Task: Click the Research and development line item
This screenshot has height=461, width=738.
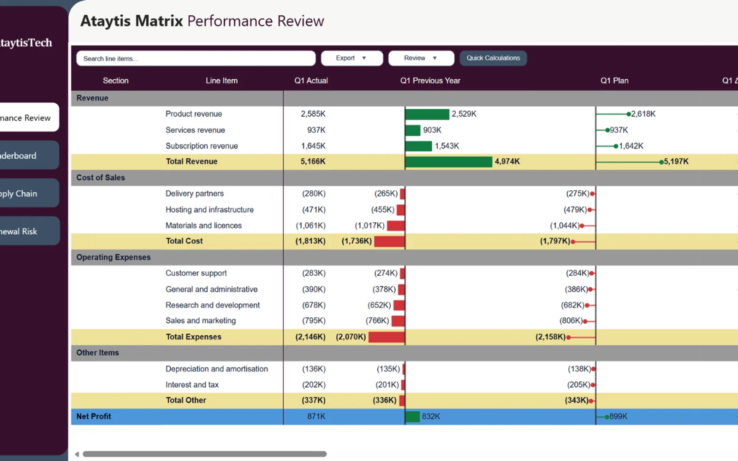Action: click(213, 305)
